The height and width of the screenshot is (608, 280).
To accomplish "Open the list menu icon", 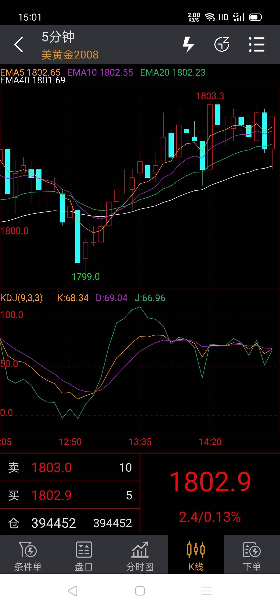I will (256, 44).
